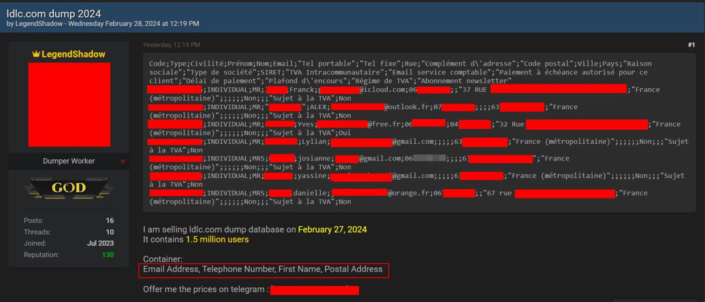
Task: Click the 'February 27, 2024' highlighted date
Action: (x=333, y=230)
